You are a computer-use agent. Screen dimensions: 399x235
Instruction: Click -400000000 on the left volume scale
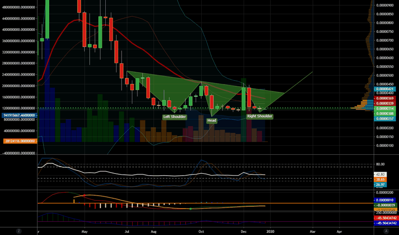[18, 153]
